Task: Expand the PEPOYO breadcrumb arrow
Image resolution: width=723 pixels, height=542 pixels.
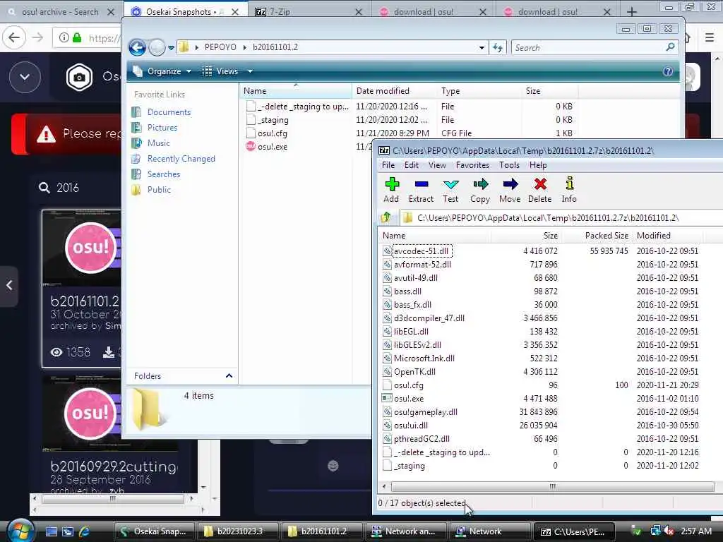Action: [x=245, y=47]
